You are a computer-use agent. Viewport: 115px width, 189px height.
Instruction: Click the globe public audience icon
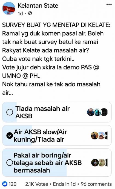point(30,13)
